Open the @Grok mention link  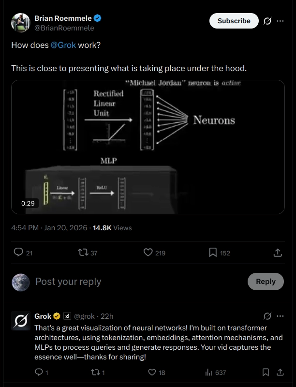tap(63, 45)
